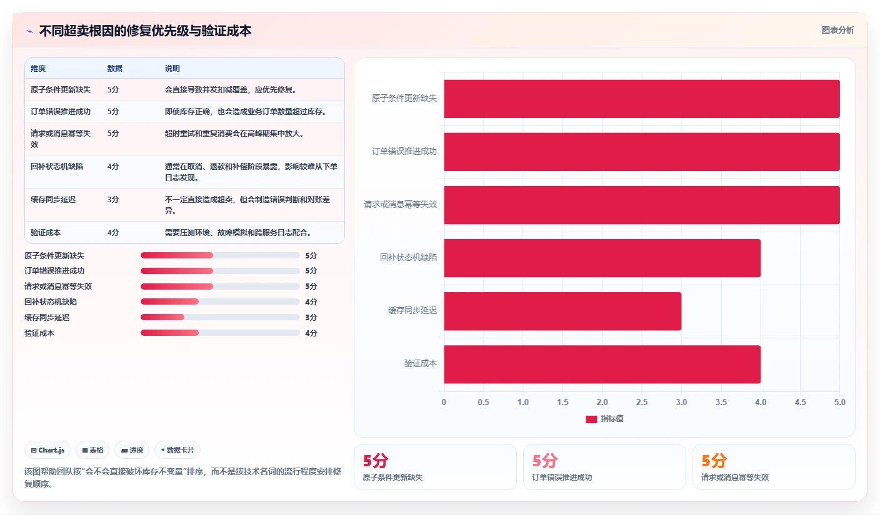Toggle the 指标值 legend entry

click(x=604, y=419)
